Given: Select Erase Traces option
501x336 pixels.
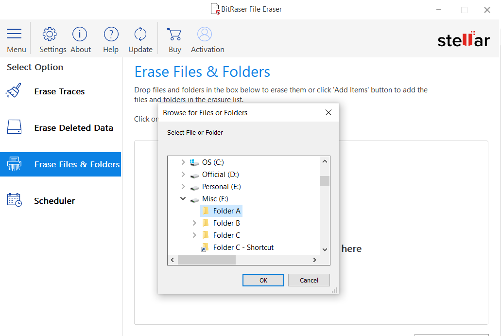Looking at the screenshot, I should (60, 91).
